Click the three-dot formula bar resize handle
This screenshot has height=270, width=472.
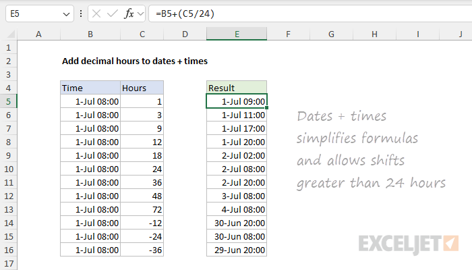pos(81,14)
